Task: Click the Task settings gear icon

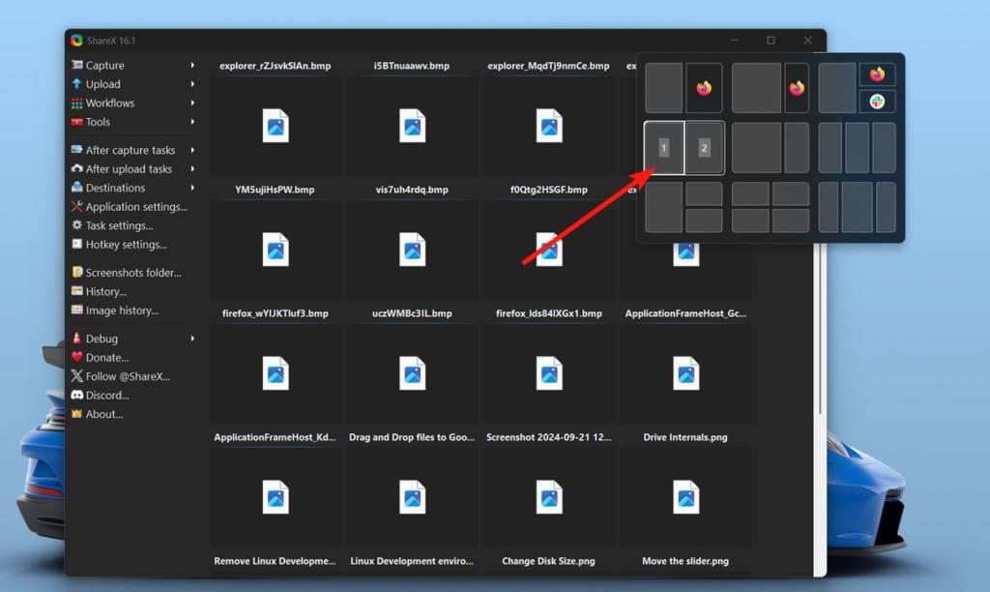Action: pyautogui.click(x=76, y=225)
